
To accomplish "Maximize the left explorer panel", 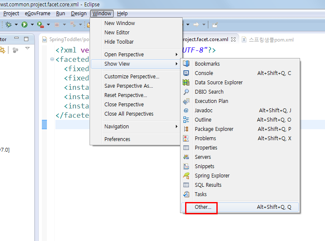I will pos(26,39).
